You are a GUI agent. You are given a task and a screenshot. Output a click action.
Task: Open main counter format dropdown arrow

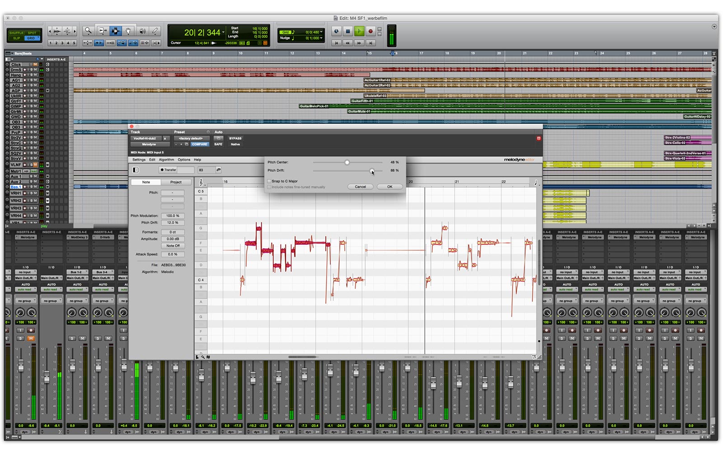click(x=223, y=32)
